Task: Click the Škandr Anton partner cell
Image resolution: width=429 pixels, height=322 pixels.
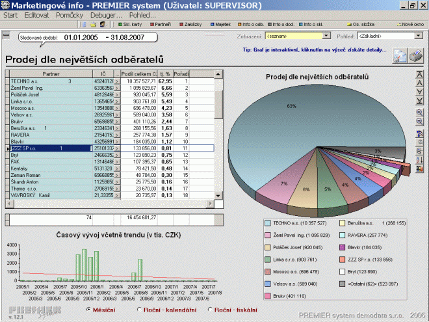Action: (51, 182)
